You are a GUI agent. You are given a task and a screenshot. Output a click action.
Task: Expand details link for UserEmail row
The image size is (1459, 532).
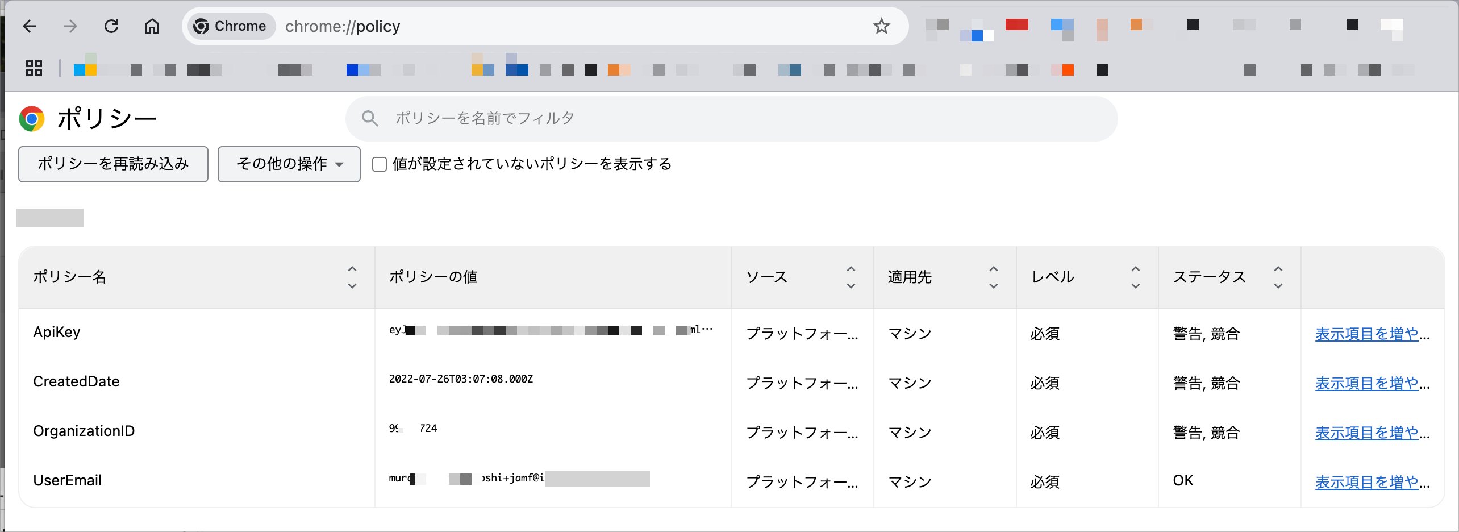(1372, 482)
